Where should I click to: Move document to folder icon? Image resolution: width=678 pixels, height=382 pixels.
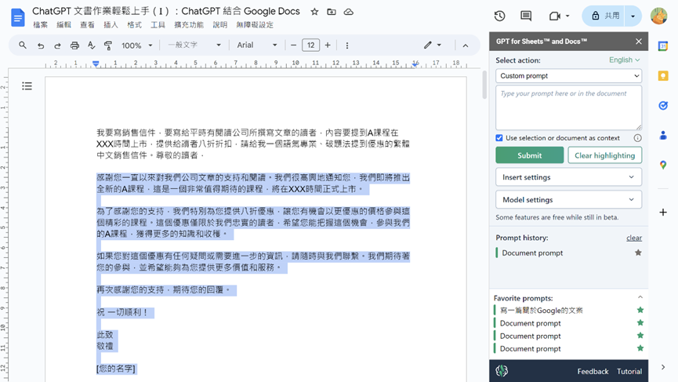click(332, 12)
